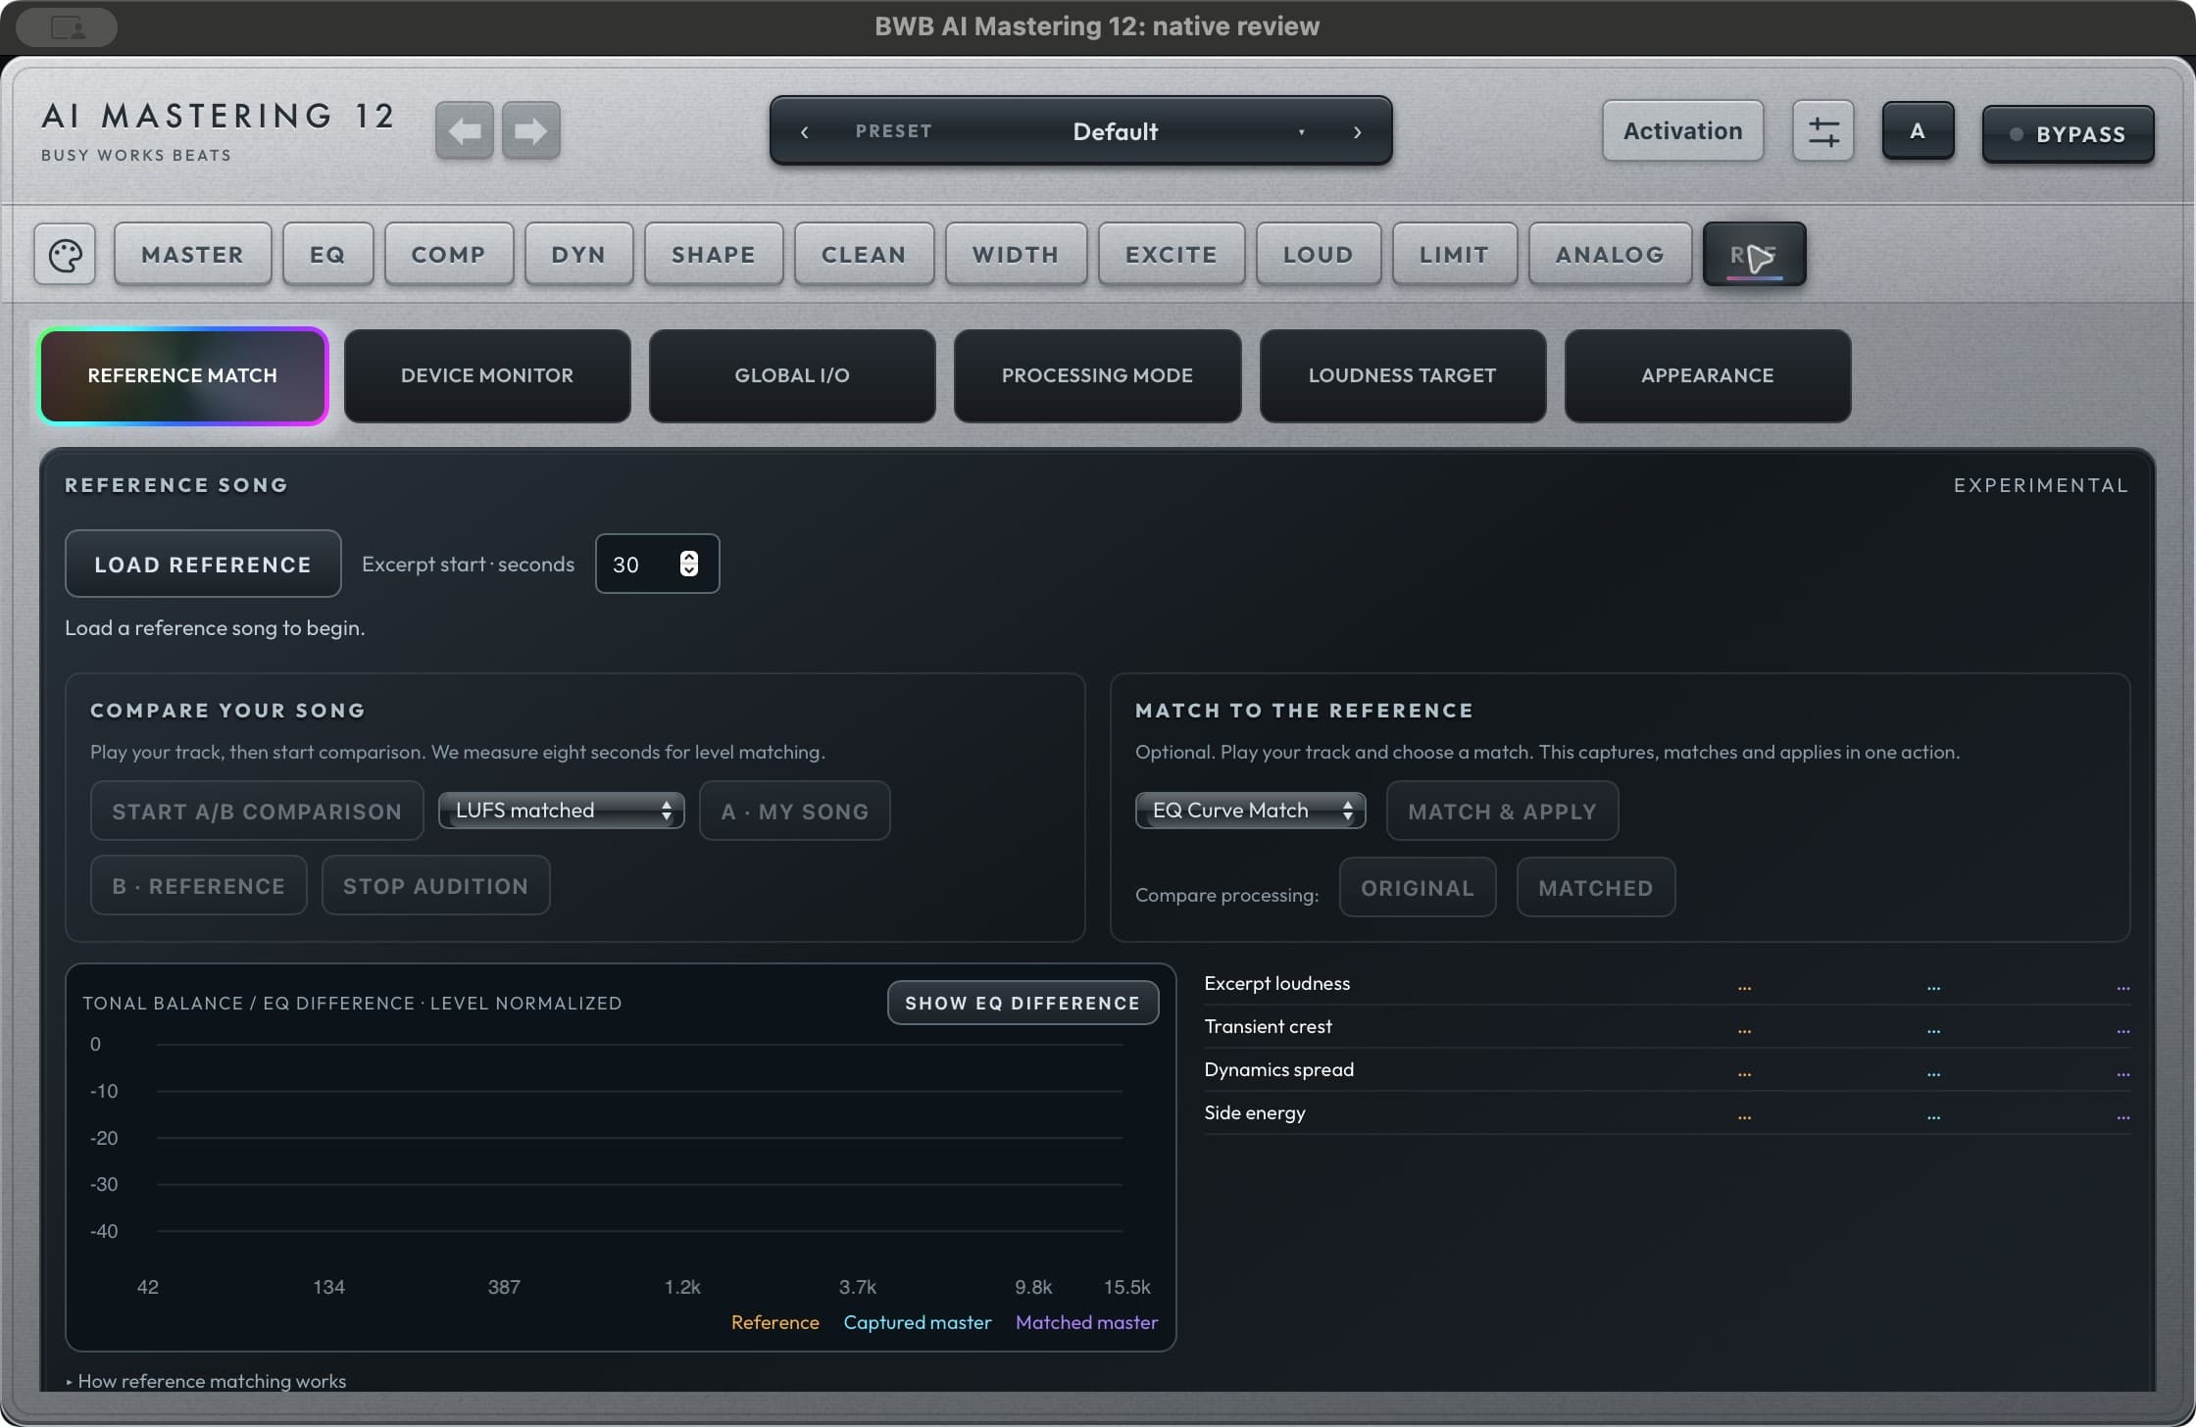Click the Activation button

[1682, 130]
